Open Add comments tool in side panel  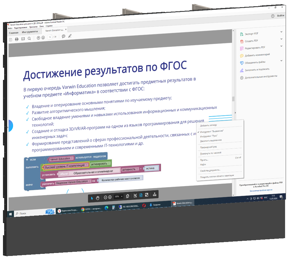(x=255, y=55)
